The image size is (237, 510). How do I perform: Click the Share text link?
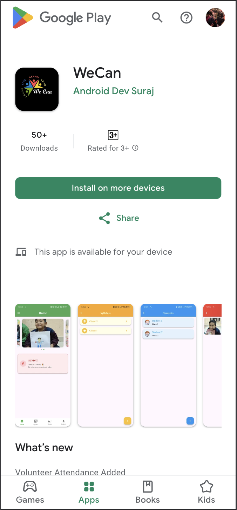coord(128,218)
